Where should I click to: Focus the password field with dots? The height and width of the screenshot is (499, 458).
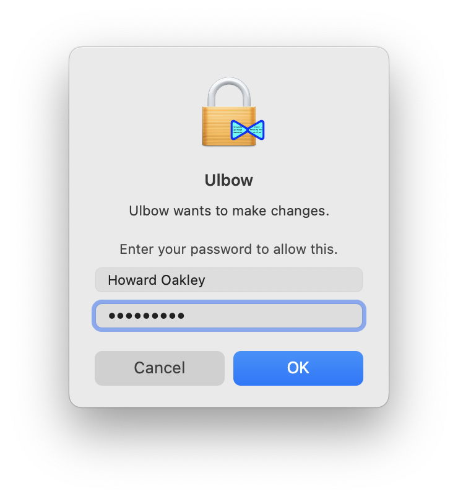pos(229,316)
